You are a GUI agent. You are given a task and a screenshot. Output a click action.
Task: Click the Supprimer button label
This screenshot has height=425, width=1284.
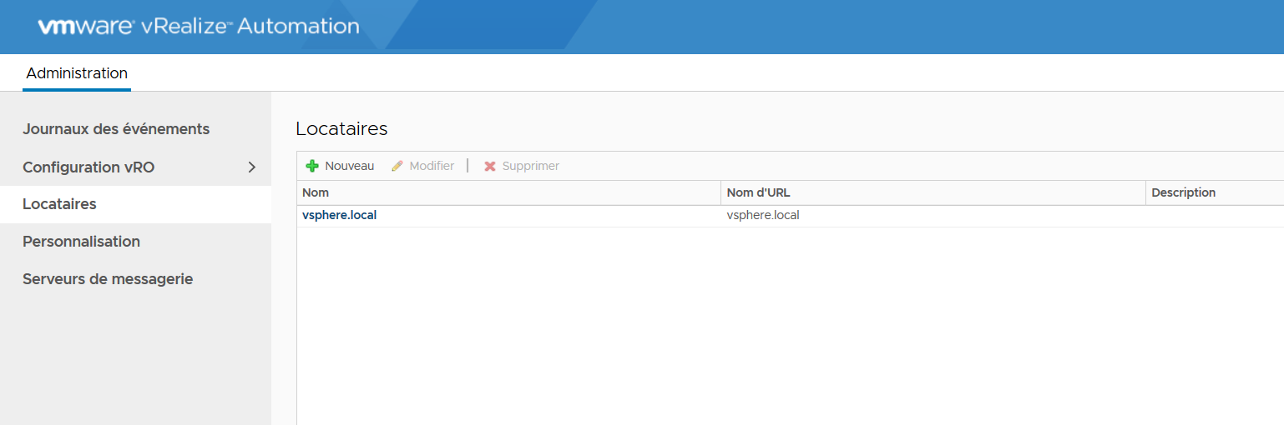pyautogui.click(x=531, y=166)
